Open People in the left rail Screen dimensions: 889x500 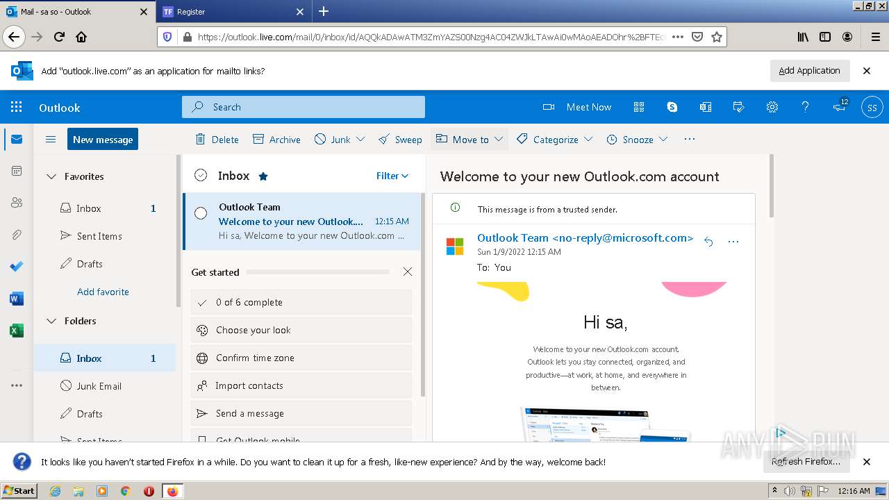click(x=17, y=203)
